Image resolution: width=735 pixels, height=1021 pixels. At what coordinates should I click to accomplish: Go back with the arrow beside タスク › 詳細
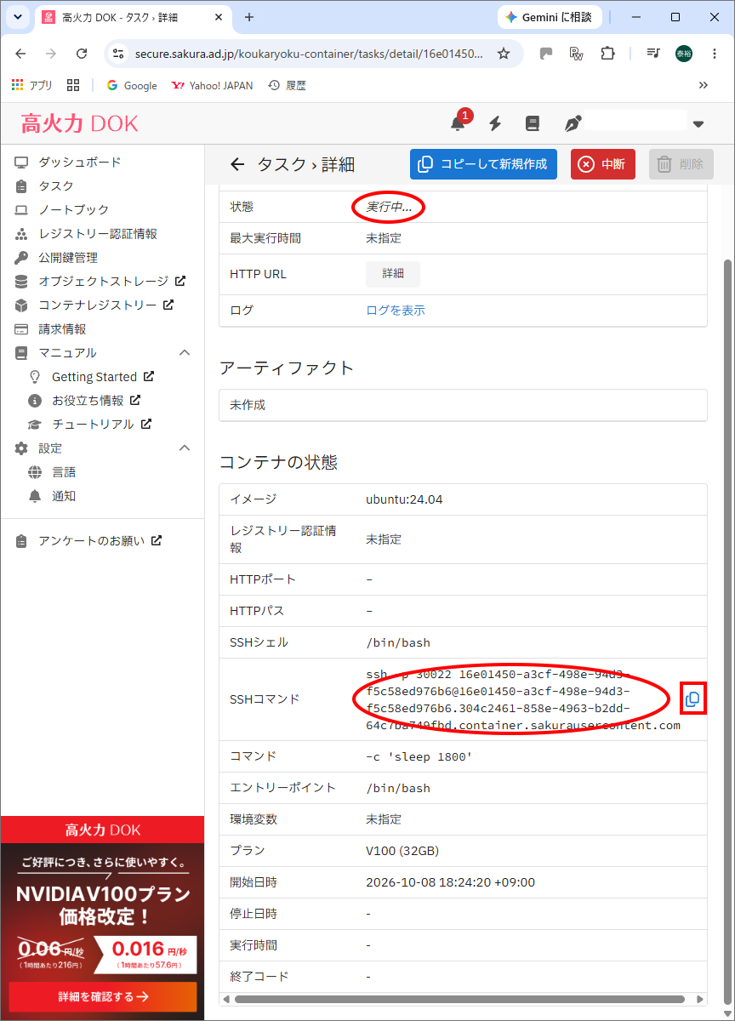tap(237, 165)
